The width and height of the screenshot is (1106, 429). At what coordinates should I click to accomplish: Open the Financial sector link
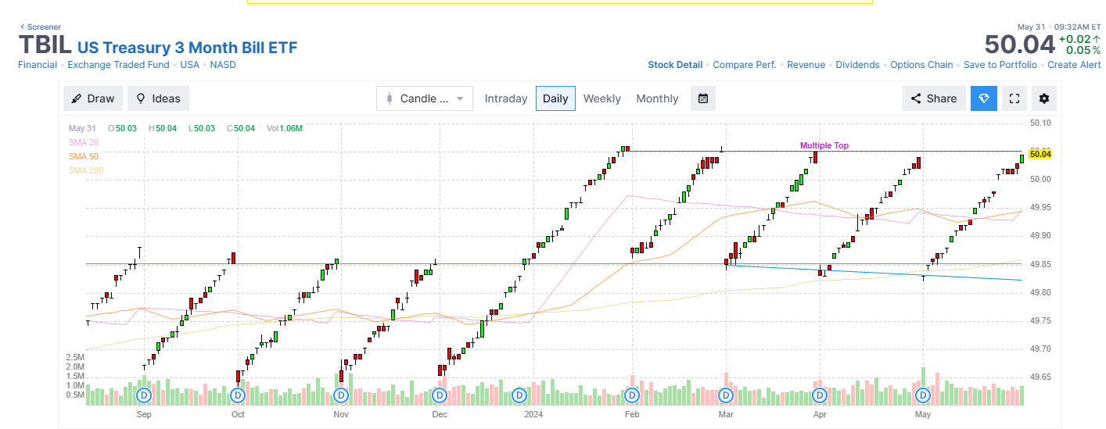[x=38, y=65]
